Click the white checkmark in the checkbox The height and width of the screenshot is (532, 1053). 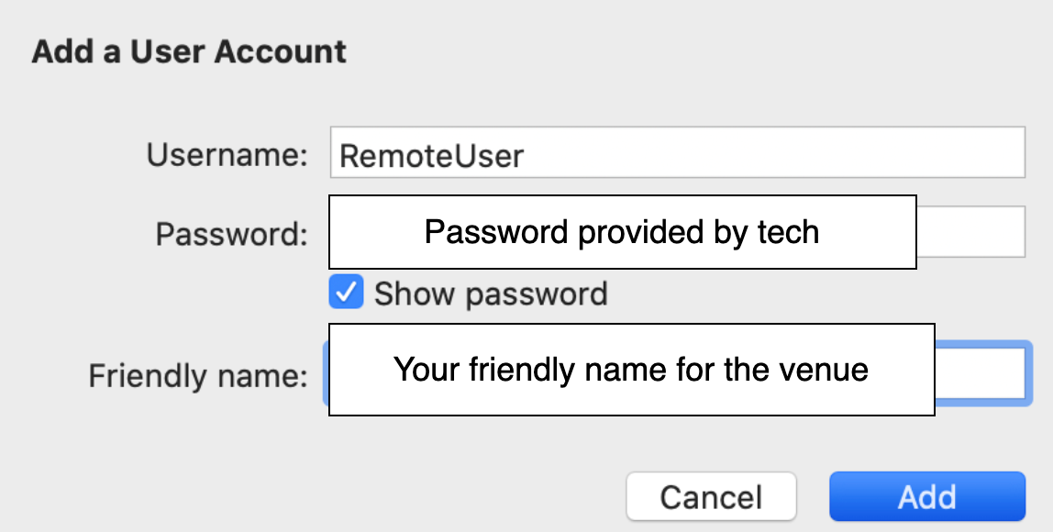347,294
